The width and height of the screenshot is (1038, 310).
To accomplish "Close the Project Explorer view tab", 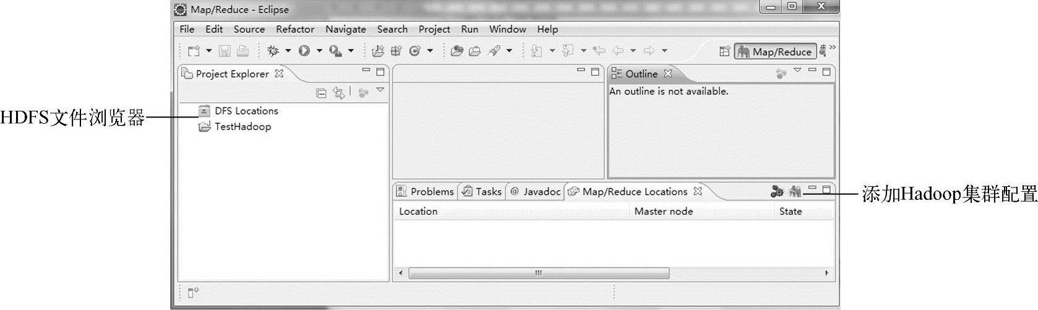I will (279, 74).
